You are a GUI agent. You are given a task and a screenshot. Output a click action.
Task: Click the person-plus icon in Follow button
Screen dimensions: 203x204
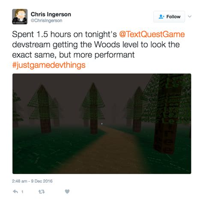[x=161, y=17]
